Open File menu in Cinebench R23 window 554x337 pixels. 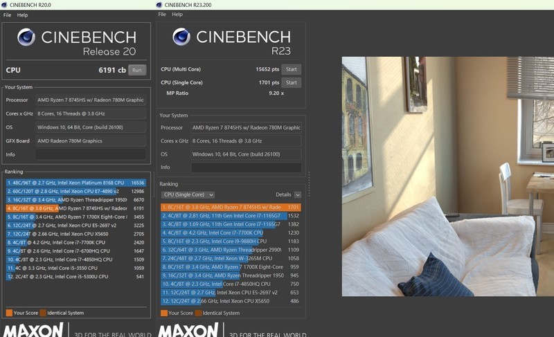pos(162,15)
